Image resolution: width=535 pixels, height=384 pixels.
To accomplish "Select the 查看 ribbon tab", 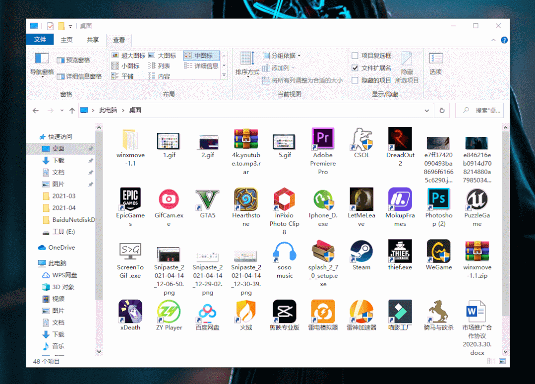I will point(119,40).
